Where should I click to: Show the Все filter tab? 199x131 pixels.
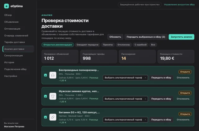point(153,45)
